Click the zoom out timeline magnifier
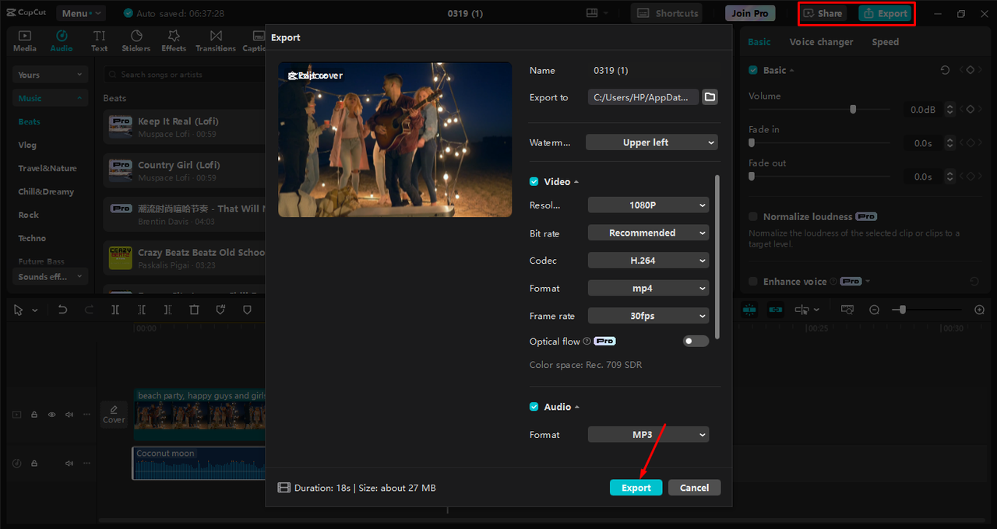The width and height of the screenshot is (997, 529). pos(874,310)
